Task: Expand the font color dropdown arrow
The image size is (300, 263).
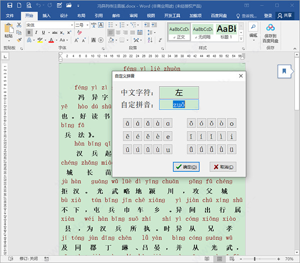Action: (56, 40)
